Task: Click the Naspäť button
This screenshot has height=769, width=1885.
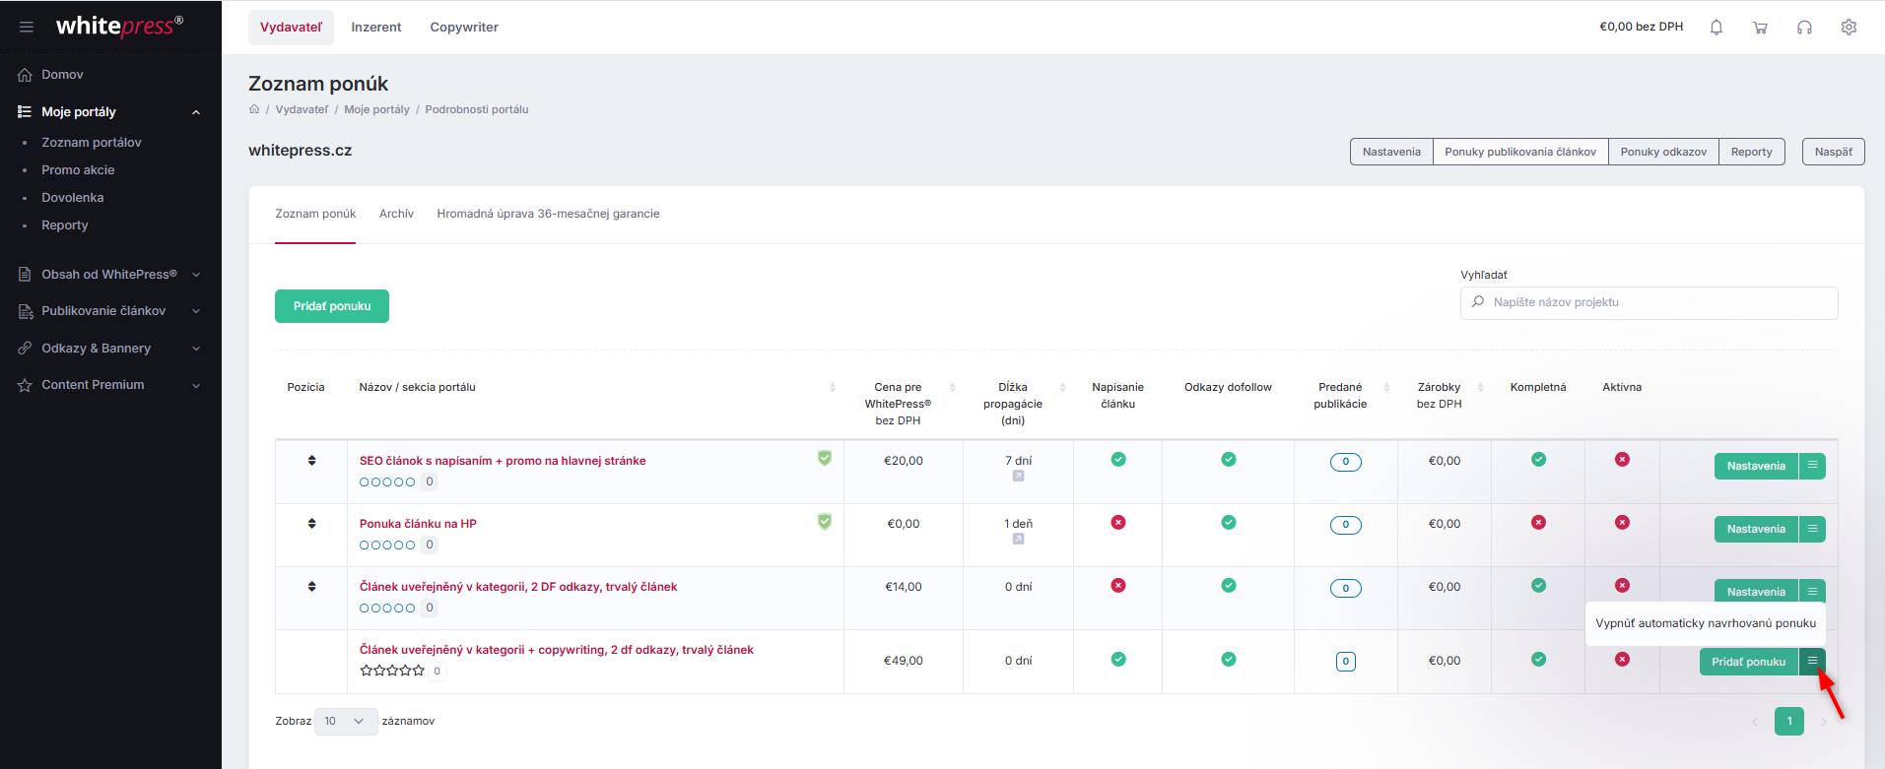Action: coord(1833,152)
